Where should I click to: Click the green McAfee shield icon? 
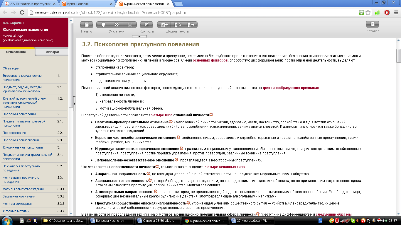tap(362, 13)
